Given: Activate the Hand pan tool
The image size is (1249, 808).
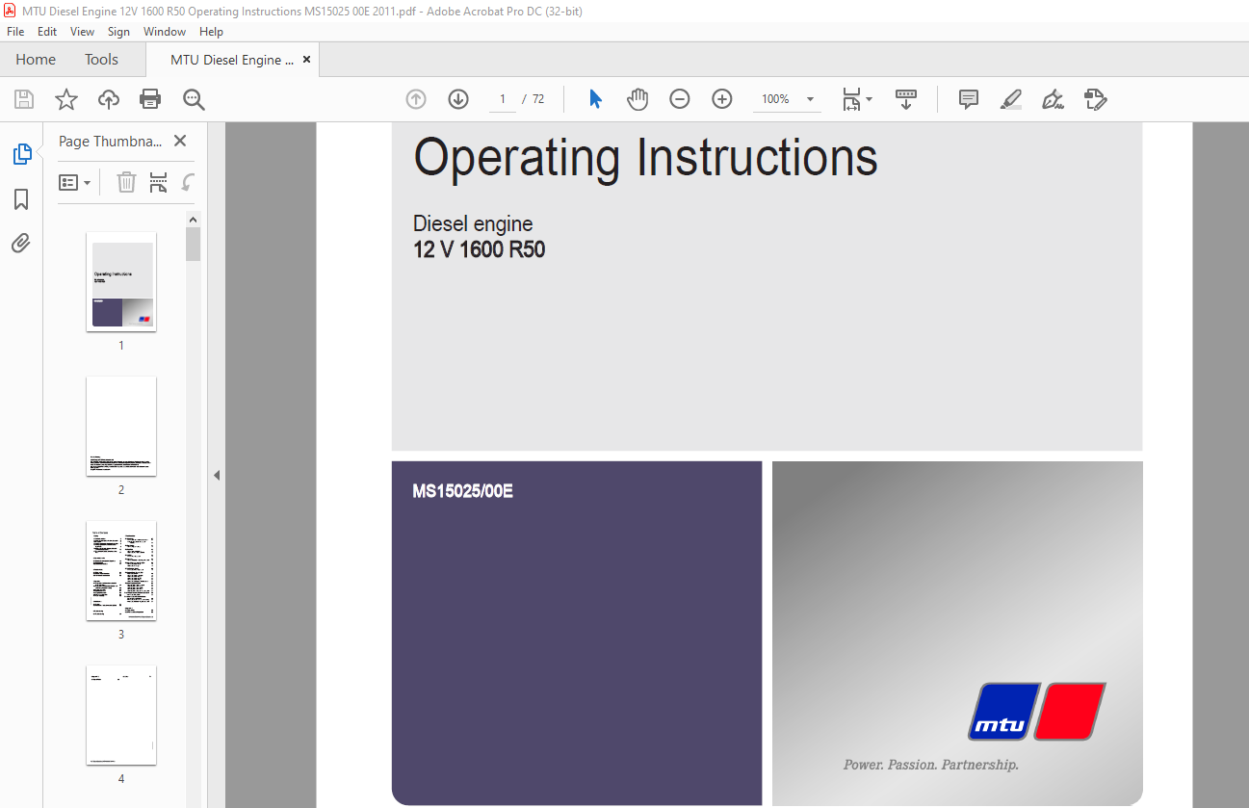Looking at the screenshot, I should [x=638, y=99].
